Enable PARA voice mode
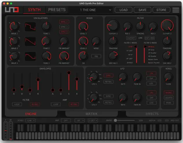Viewport: 183px width, 143px height. click(x=169, y=103)
